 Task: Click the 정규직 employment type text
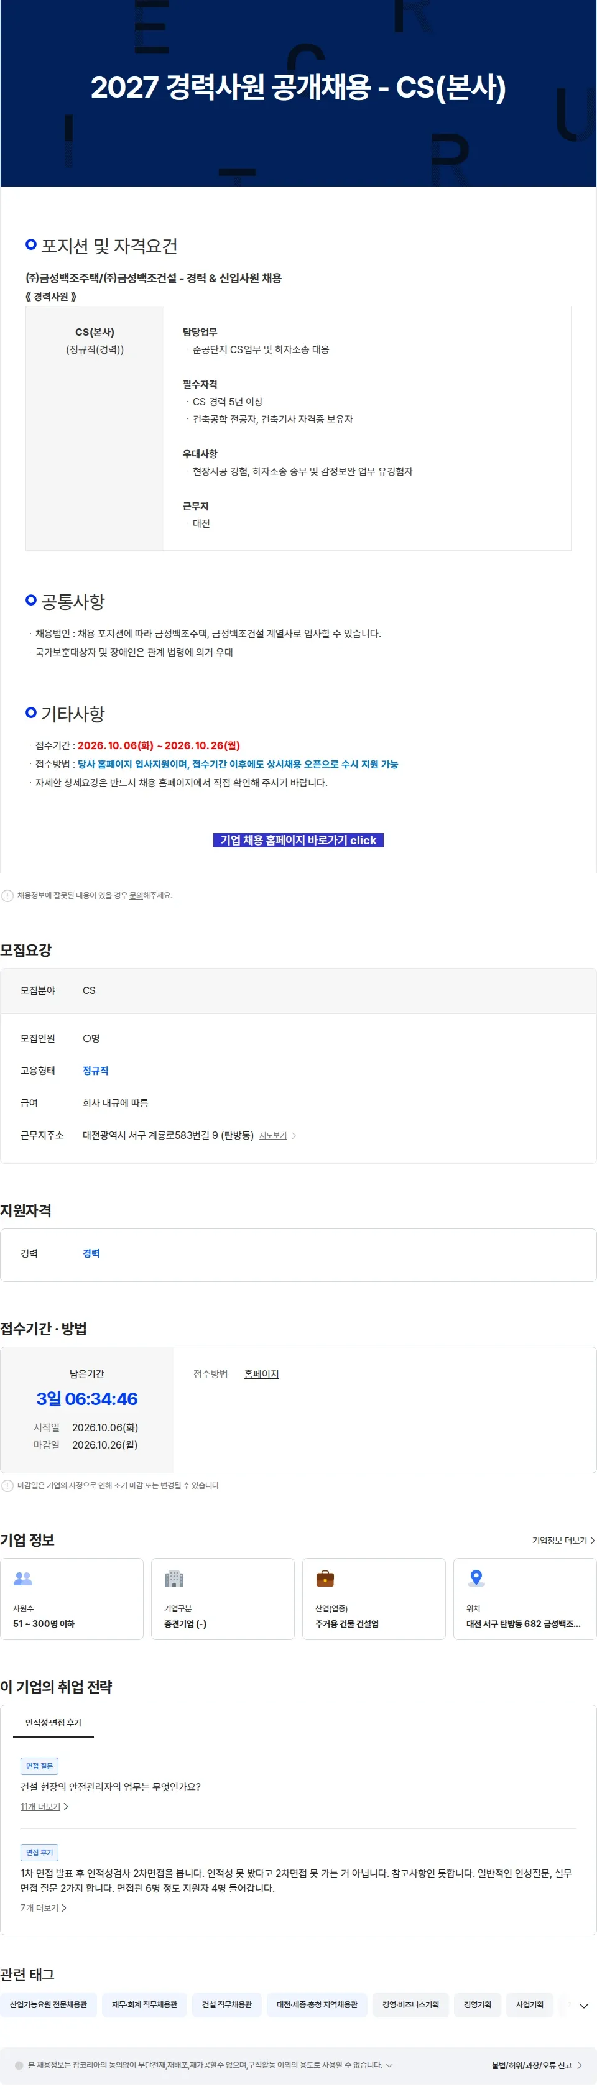tap(95, 1071)
